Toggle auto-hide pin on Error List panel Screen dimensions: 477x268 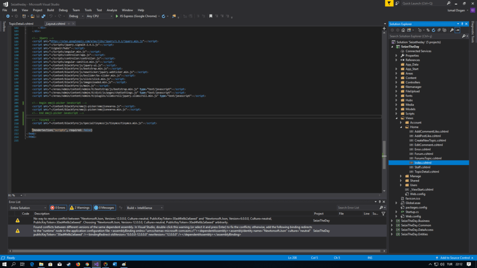[x=380, y=202]
